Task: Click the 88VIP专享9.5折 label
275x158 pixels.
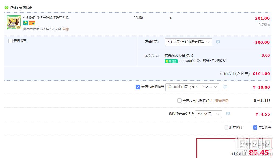Action: tap(181, 114)
